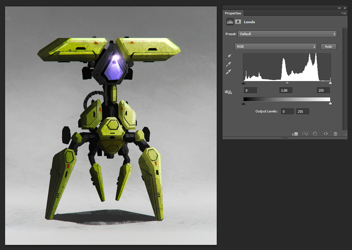The width and height of the screenshot is (352, 250).
Task: Delete the adjustment layer with trash icon
Action: pos(335,134)
